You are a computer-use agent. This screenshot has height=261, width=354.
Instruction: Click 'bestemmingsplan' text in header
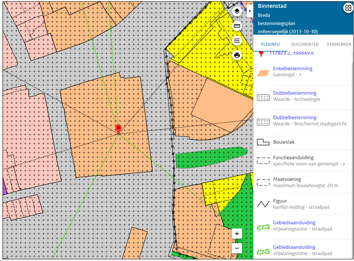(x=276, y=24)
